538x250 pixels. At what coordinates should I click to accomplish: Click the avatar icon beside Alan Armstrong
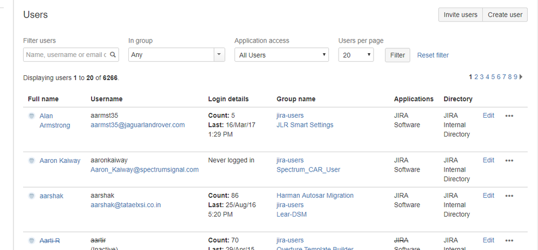(31, 116)
